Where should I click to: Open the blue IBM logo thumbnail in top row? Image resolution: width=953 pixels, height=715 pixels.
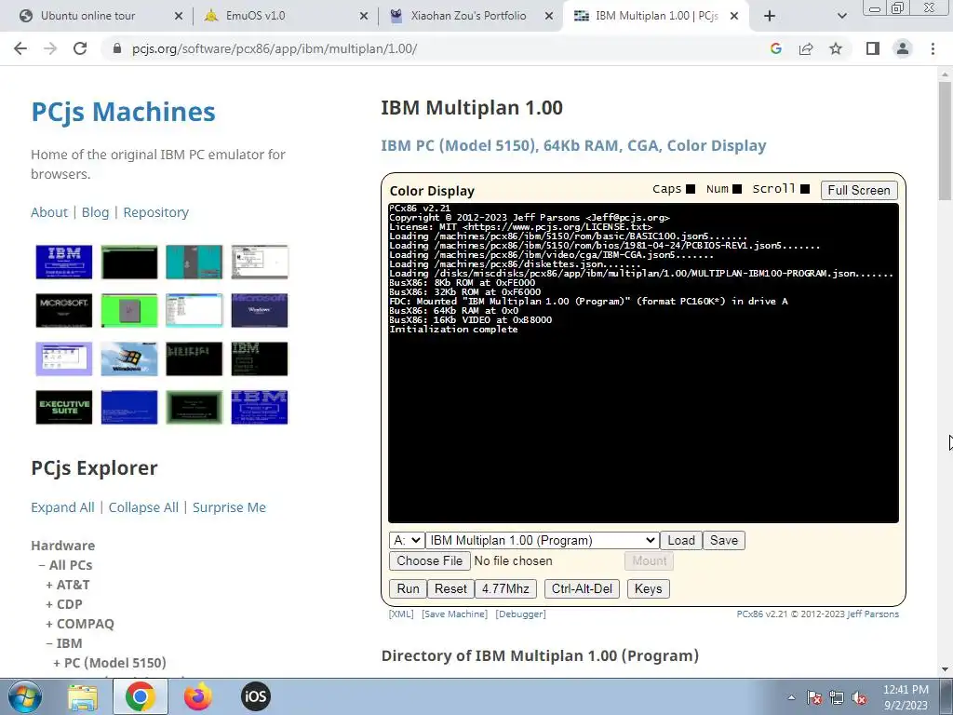64,262
